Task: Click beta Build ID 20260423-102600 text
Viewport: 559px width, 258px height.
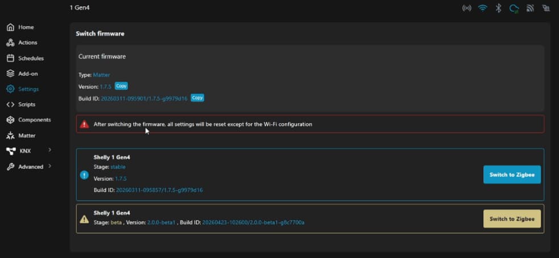Action: [254, 222]
